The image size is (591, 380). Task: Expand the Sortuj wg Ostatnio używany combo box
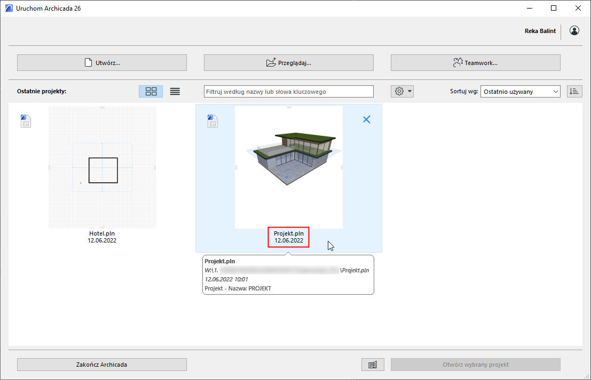pyautogui.click(x=520, y=92)
